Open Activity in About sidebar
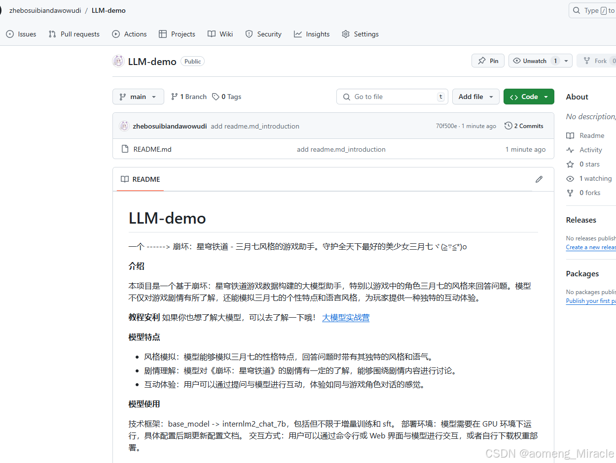Screen dimensions: 616x463 point(584,150)
